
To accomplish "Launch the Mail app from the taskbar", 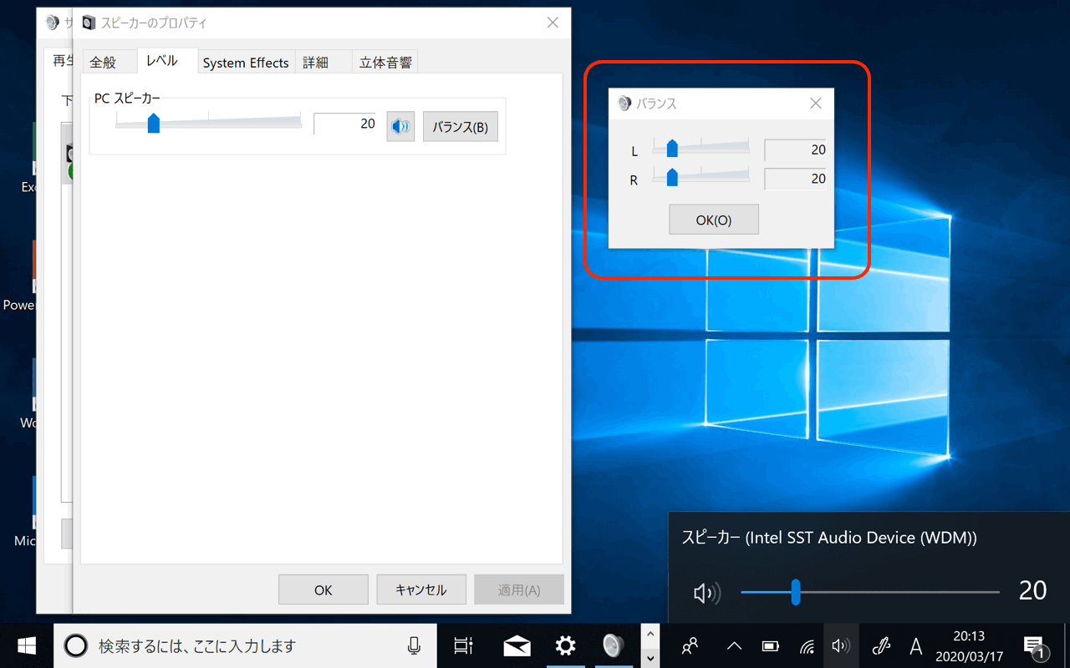I will click(517, 645).
